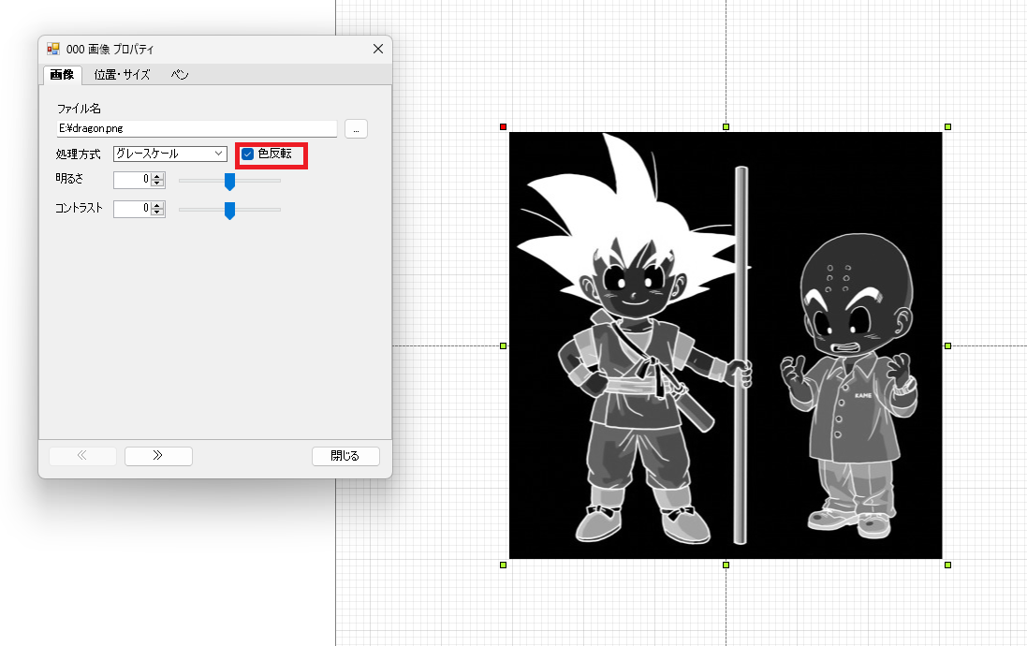The image size is (1027, 646).
Task: Click the 明るさ value field
Action: click(132, 179)
